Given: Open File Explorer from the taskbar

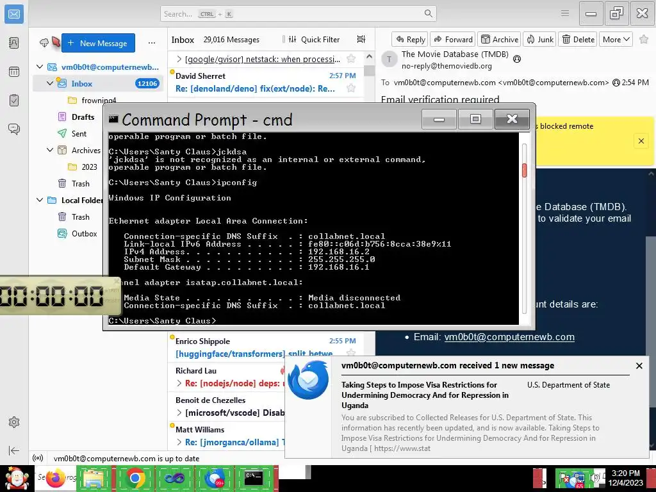Looking at the screenshot, I should 94,478.
